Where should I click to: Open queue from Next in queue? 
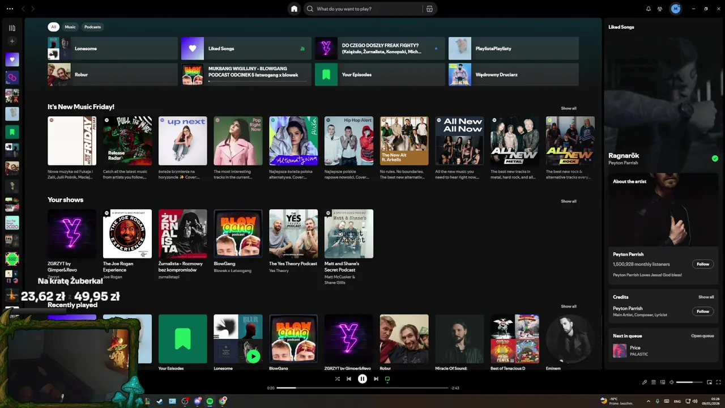pos(702,335)
